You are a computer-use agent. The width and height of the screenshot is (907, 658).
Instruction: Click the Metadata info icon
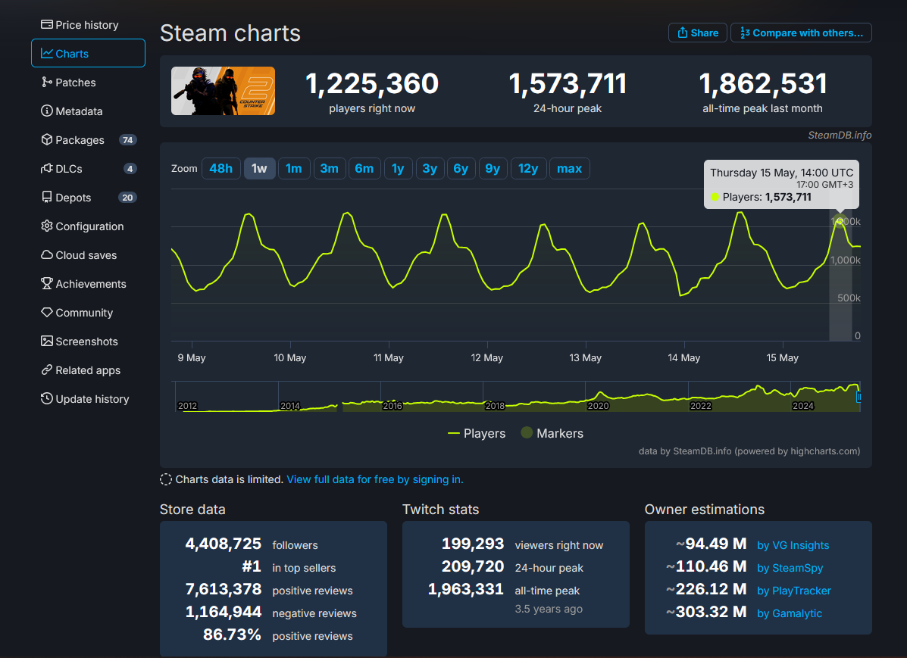pos(47,111)
